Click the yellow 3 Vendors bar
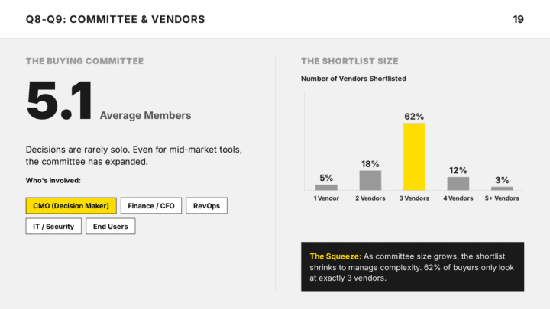 [414, 156]
